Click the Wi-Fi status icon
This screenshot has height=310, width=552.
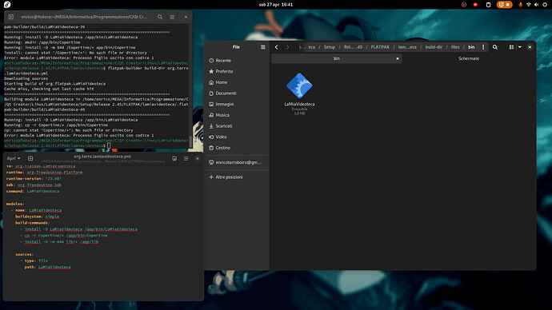coord(529,5)
